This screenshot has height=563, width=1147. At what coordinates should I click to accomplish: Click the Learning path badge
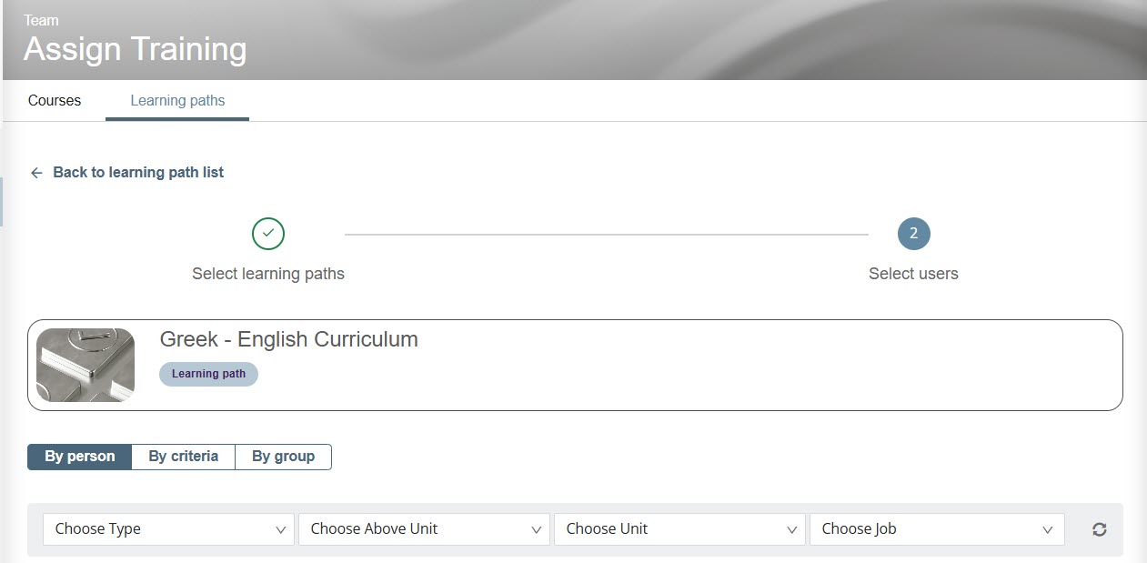point(208,374)
